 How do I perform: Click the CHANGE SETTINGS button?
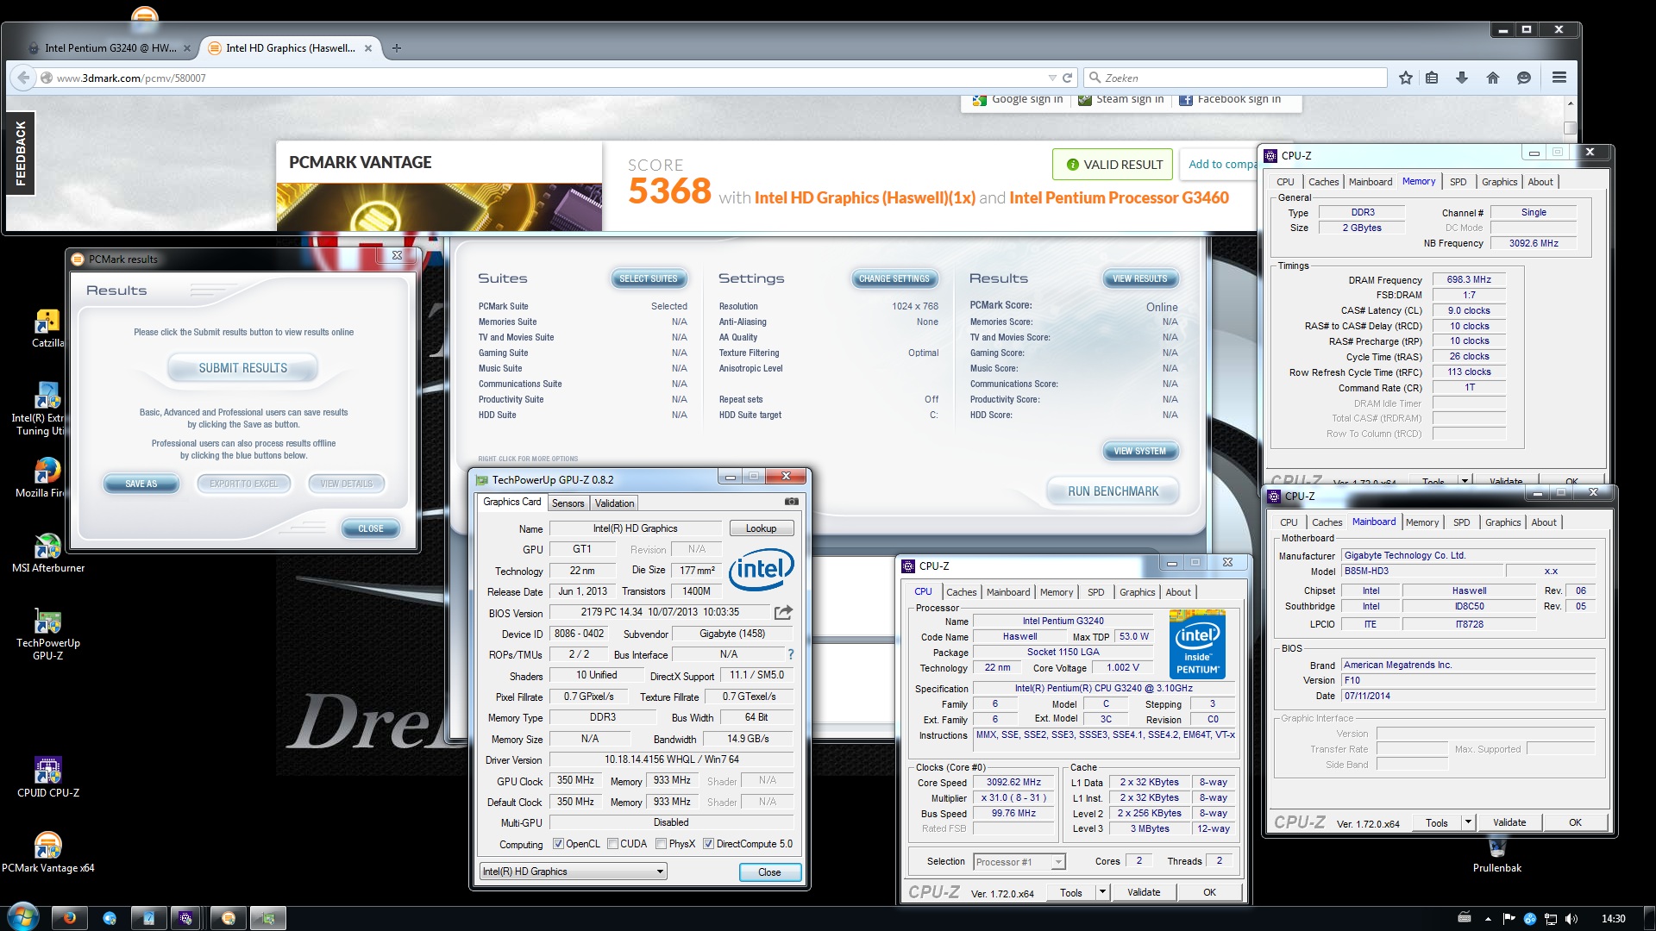[x=894, y=278]
